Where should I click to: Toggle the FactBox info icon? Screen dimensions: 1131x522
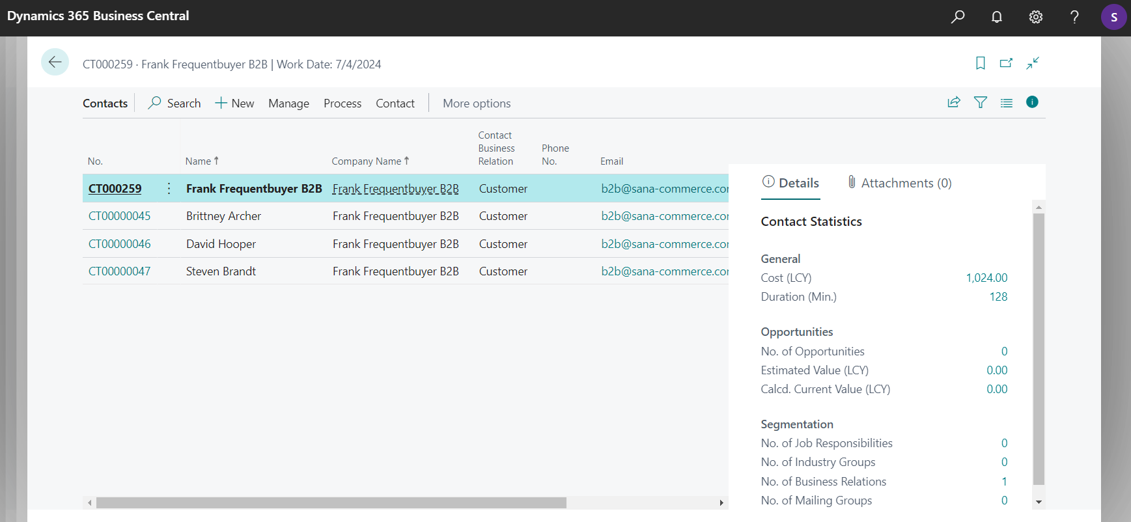[x=1032, y=102]
